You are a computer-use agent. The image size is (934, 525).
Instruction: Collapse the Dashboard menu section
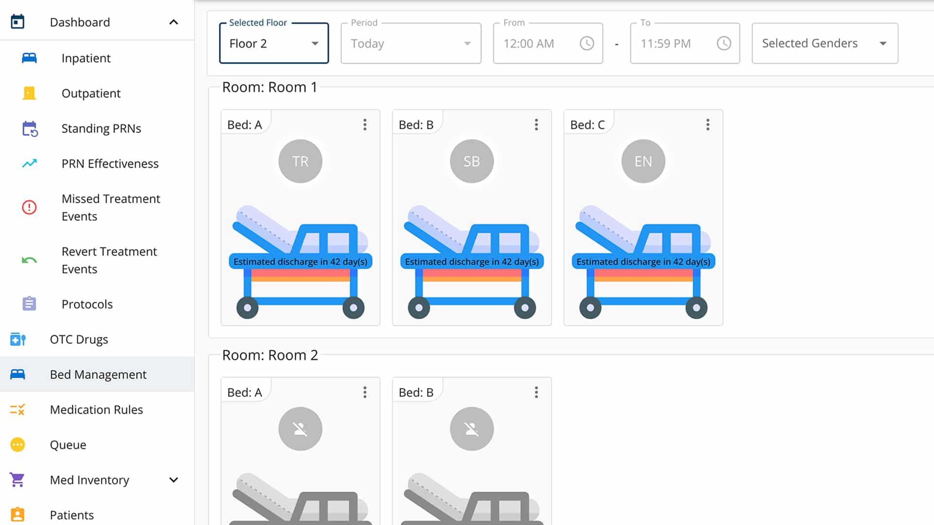coord(174,22)
